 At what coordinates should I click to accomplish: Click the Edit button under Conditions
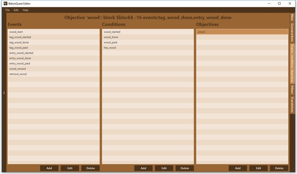[x=164, y=168]
